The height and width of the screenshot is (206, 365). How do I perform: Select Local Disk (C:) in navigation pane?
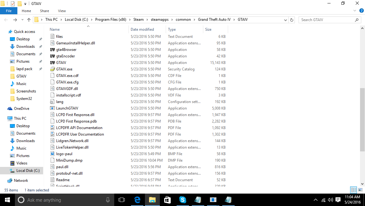28,171
